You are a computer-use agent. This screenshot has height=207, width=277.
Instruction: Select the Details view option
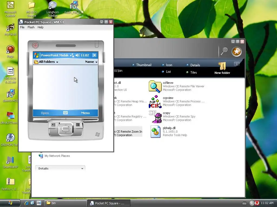click(x=193, y=65)
